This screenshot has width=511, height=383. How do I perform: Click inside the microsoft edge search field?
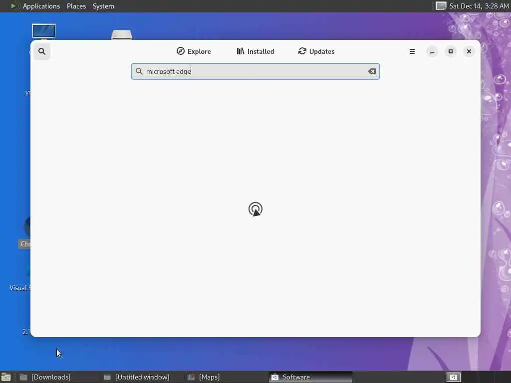pyautogui.click(x=255, y=71)
